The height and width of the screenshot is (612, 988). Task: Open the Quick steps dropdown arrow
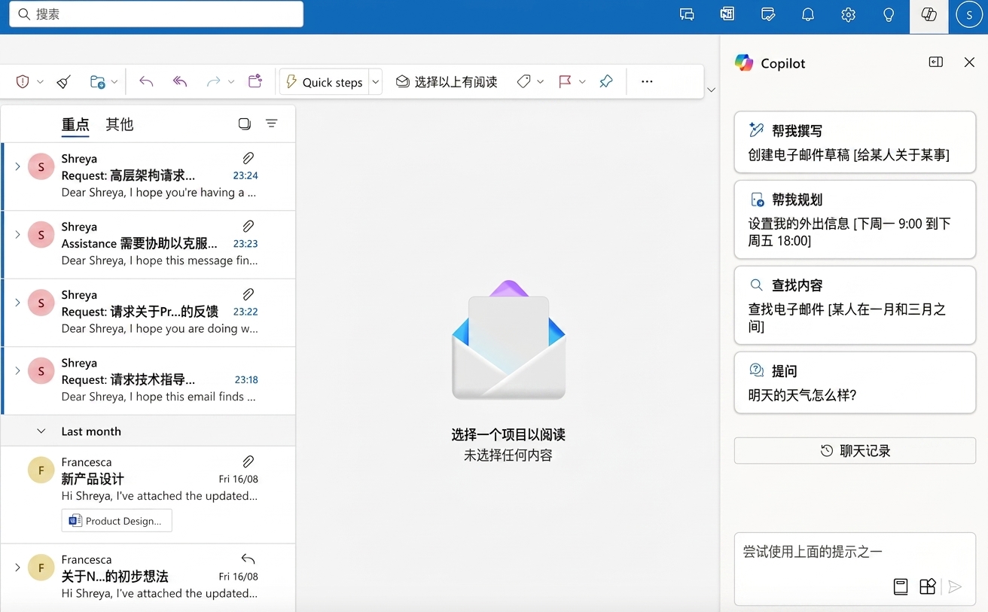point(376,81)
